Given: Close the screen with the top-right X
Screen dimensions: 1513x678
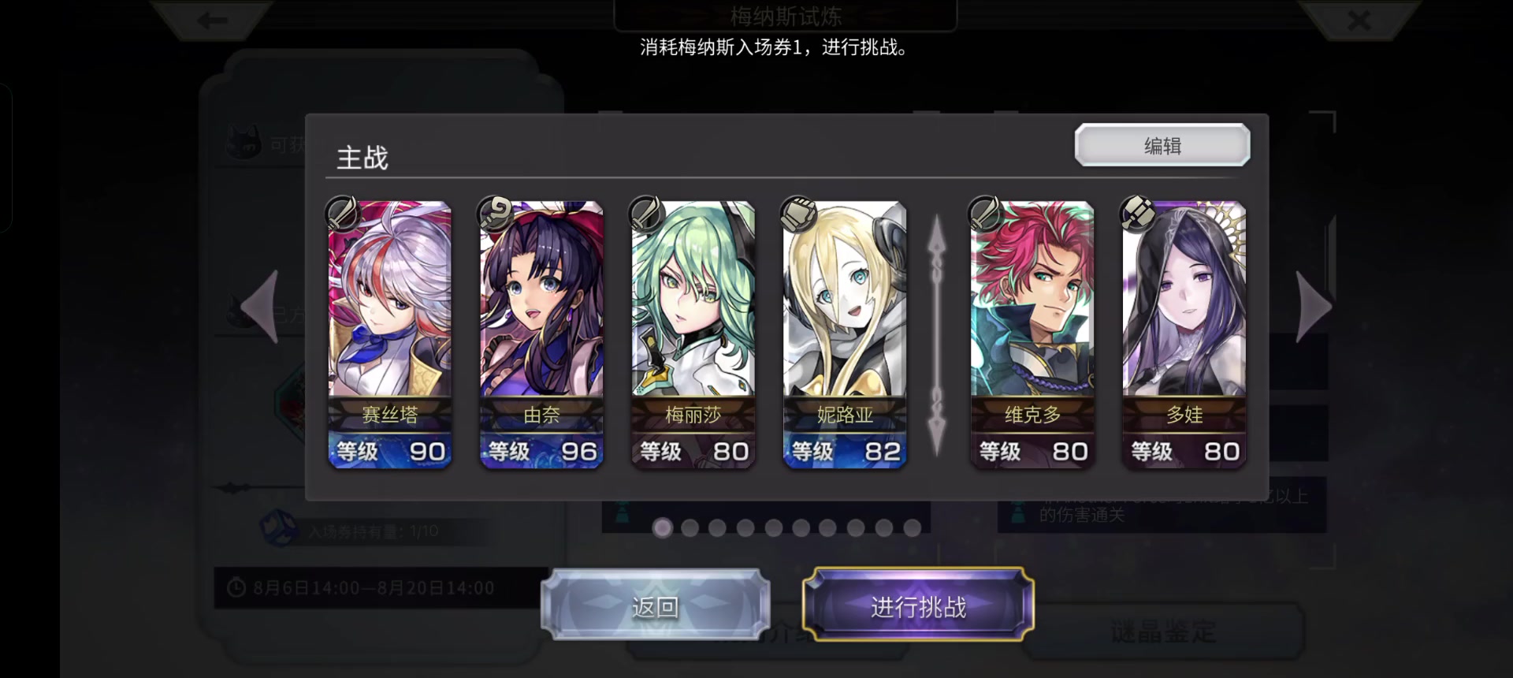Looking at the screenshot, I should (1359, 20).
